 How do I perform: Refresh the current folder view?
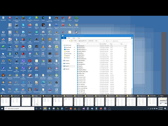[x=107, y=41]
